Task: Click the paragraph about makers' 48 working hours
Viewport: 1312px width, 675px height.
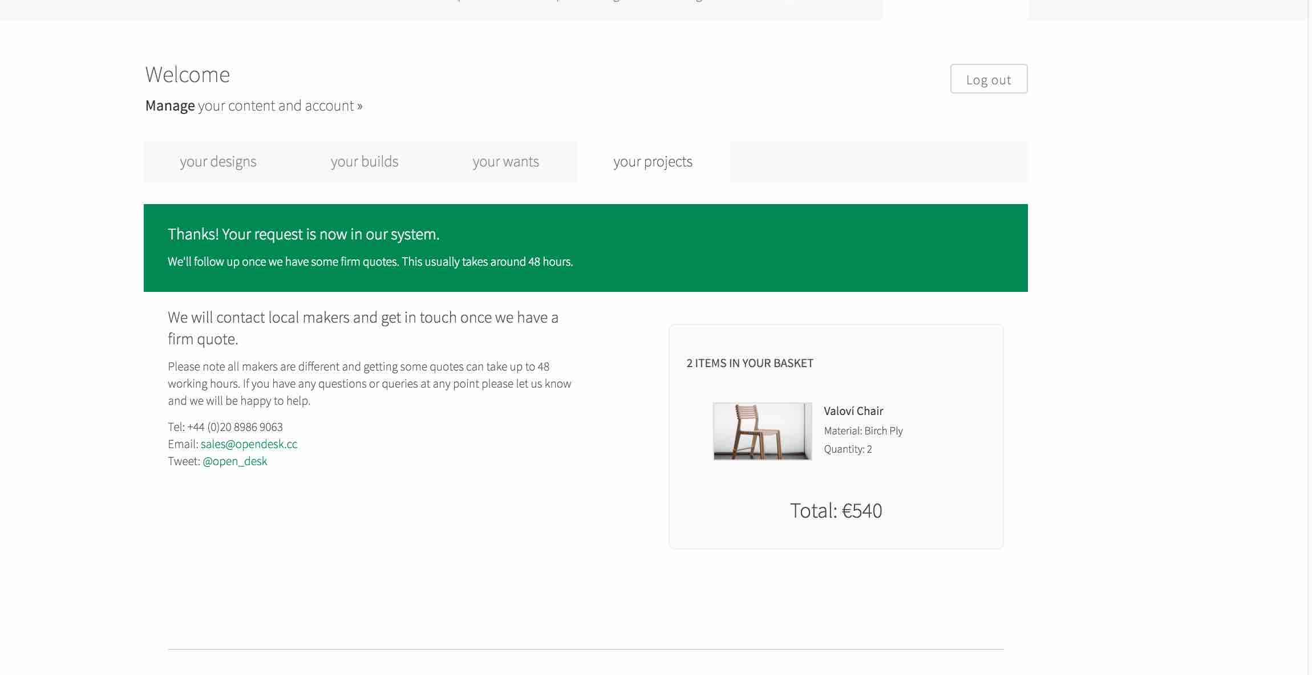Action: click(x=370, y=384)
